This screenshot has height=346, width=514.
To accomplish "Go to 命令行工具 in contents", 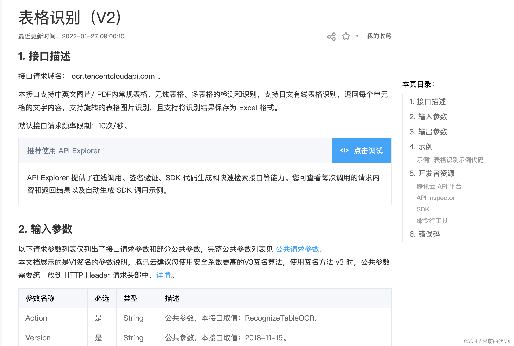I will click(432, 221).
